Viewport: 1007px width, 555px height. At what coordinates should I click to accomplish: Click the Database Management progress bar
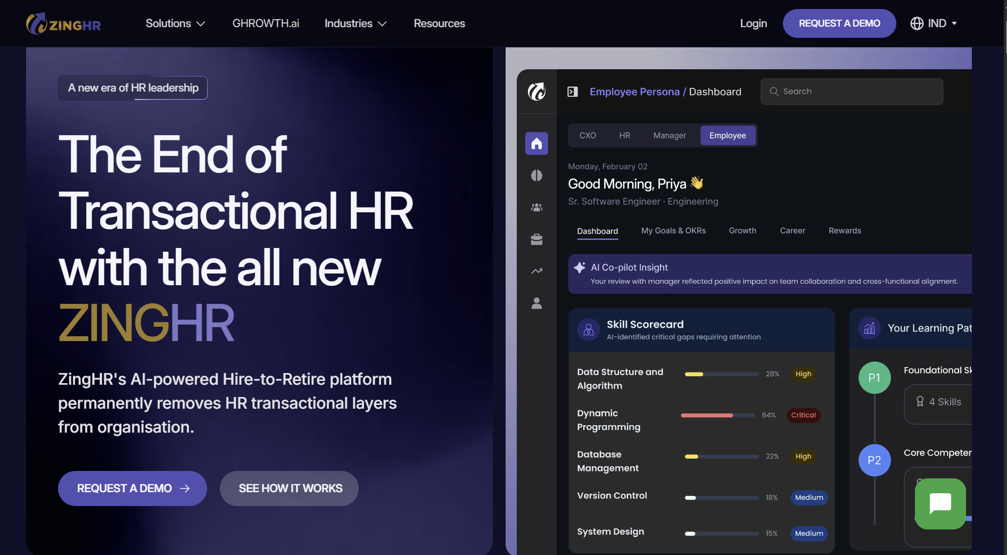click(722, 457)
